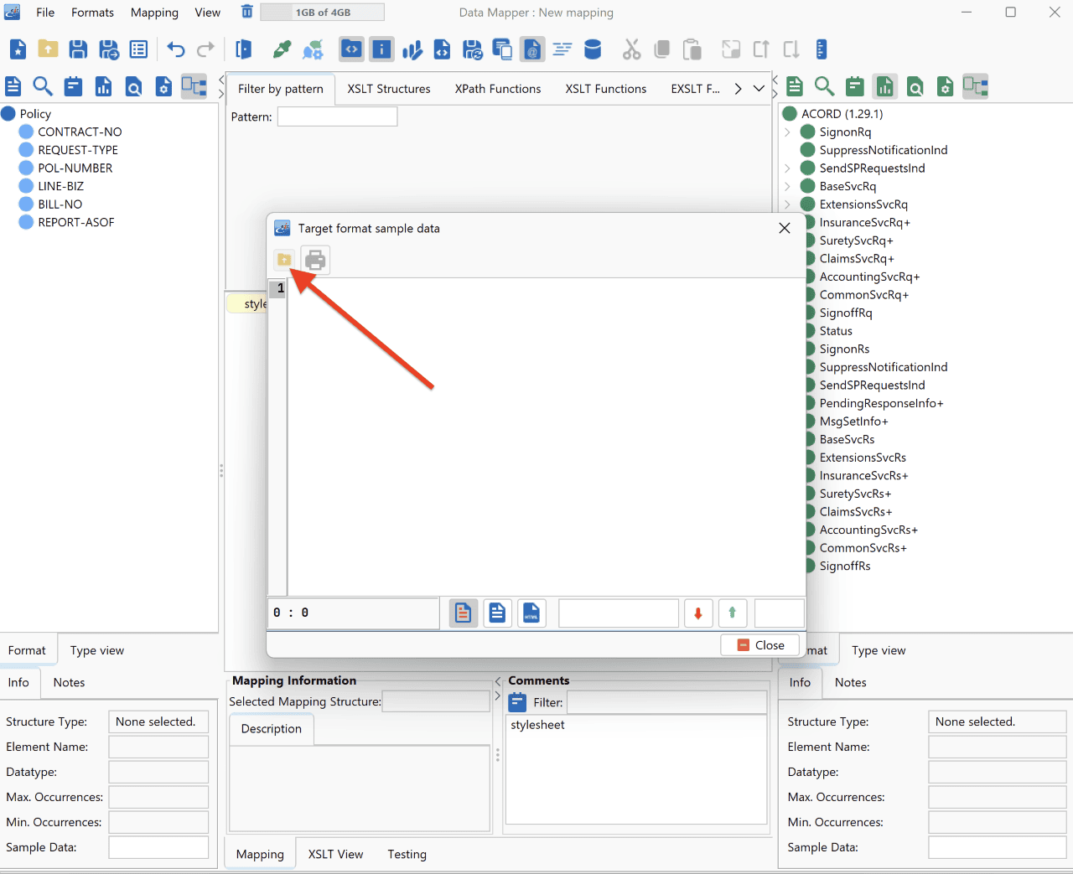Select SignoffRs in the ACORD tree
This screenshot has height=874, width=1073.
click(845, 566)
